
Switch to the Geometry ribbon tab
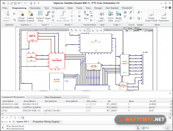pos(35,8)
